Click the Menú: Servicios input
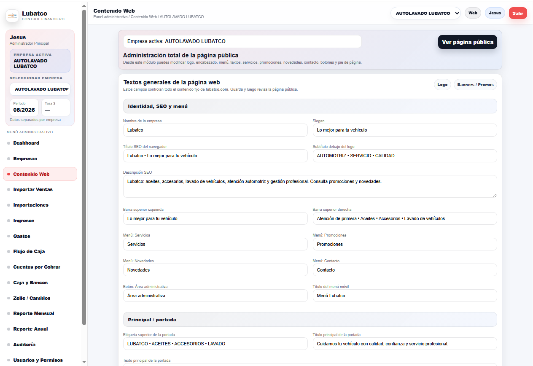Screen dimensions: 533x366 click(215, 244)
